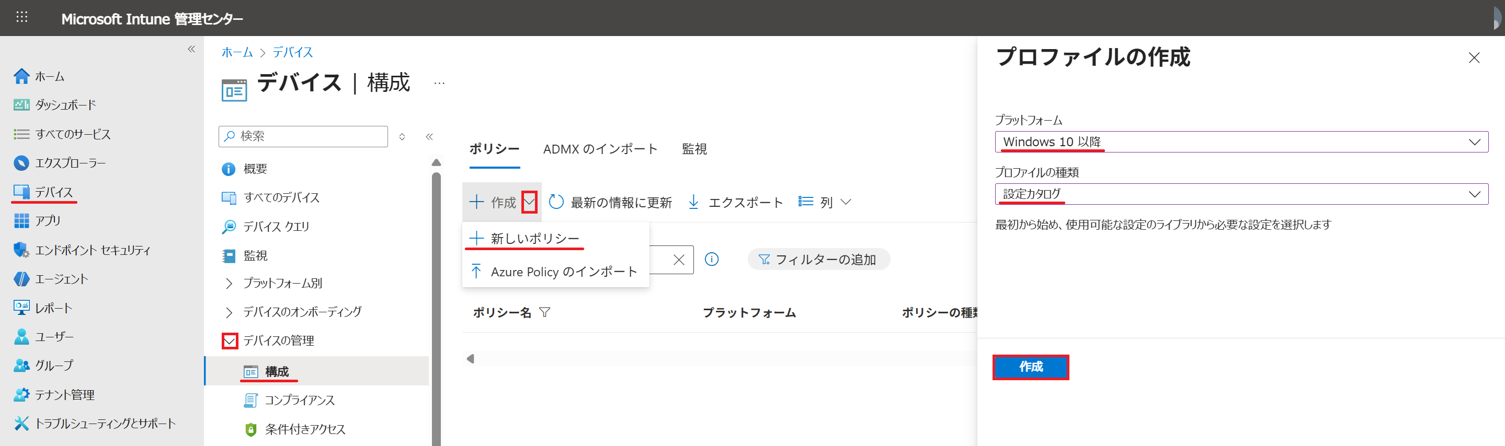This screenshot has height=446, width=1505.
Task: Go to ホーム breadcrumb link
Action: pos(237,53)
